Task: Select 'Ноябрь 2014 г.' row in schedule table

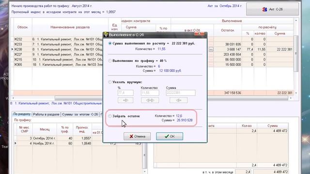Action: click(x=78, y=144)
